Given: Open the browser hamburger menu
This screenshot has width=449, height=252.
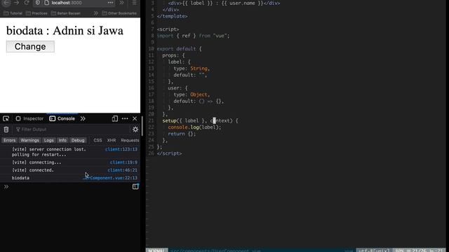Looking at the screenshot, I should (x=134, y=3).
